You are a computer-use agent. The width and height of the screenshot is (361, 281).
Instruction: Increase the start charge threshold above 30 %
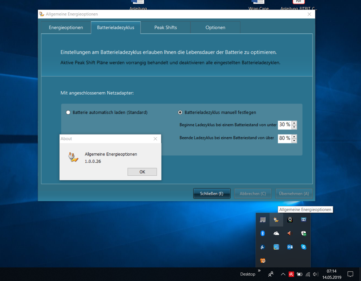tap(294, 123)
